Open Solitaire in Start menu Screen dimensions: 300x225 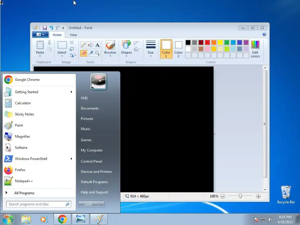click(39, 148)
